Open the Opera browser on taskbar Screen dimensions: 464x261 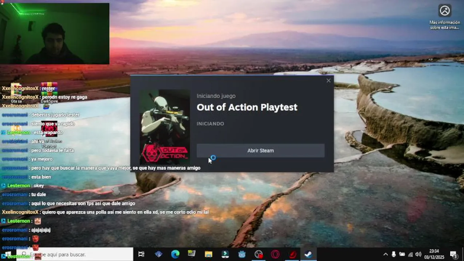coord(275,254)
